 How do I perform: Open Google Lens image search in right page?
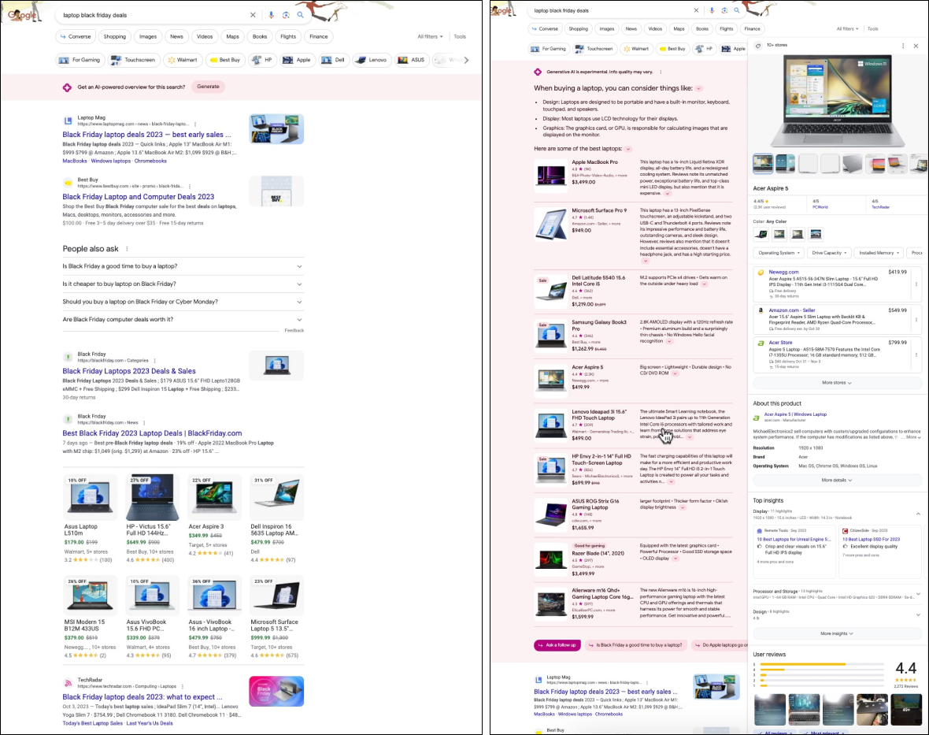[x=724, y=10]
